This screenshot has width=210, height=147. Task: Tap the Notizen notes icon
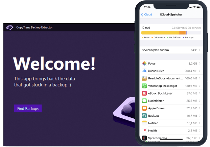point(144,123)
